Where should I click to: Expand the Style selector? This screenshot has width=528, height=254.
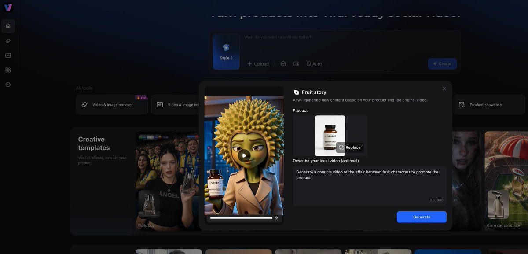point(226,52)
